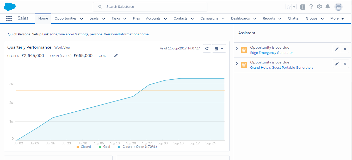Edit the quarterly goal pencil icon
This screenshot has height=160, width=352.
point(116,55)
